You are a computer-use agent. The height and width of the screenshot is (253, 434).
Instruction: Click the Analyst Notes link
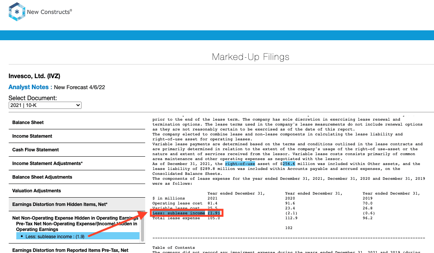coord(30,87)
